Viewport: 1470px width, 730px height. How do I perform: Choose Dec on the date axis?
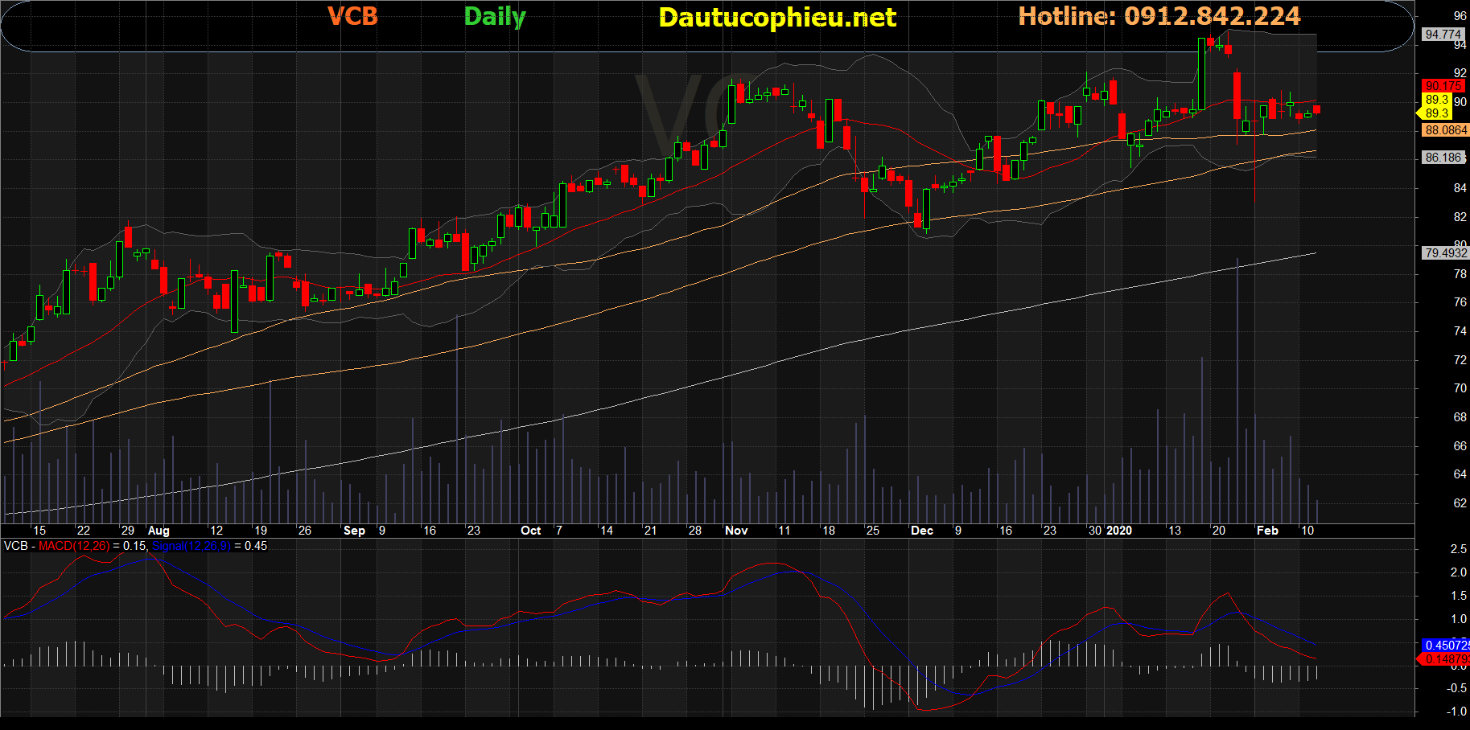tap(922, 531)
